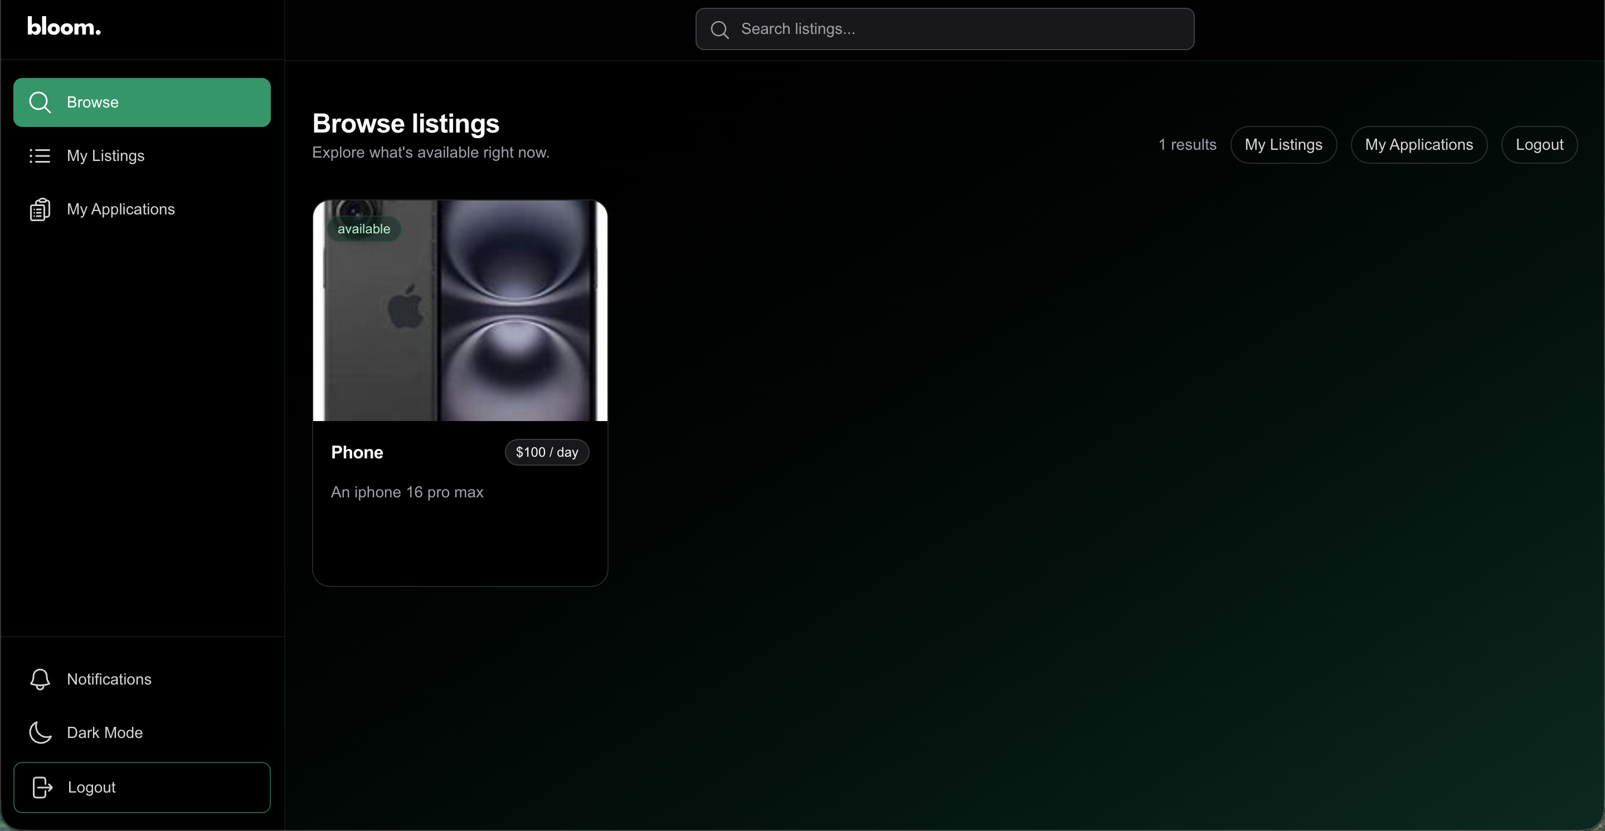
Task: Click the Dark Mode moon icon
Action: pyautogui.click(x=40, y=732)
